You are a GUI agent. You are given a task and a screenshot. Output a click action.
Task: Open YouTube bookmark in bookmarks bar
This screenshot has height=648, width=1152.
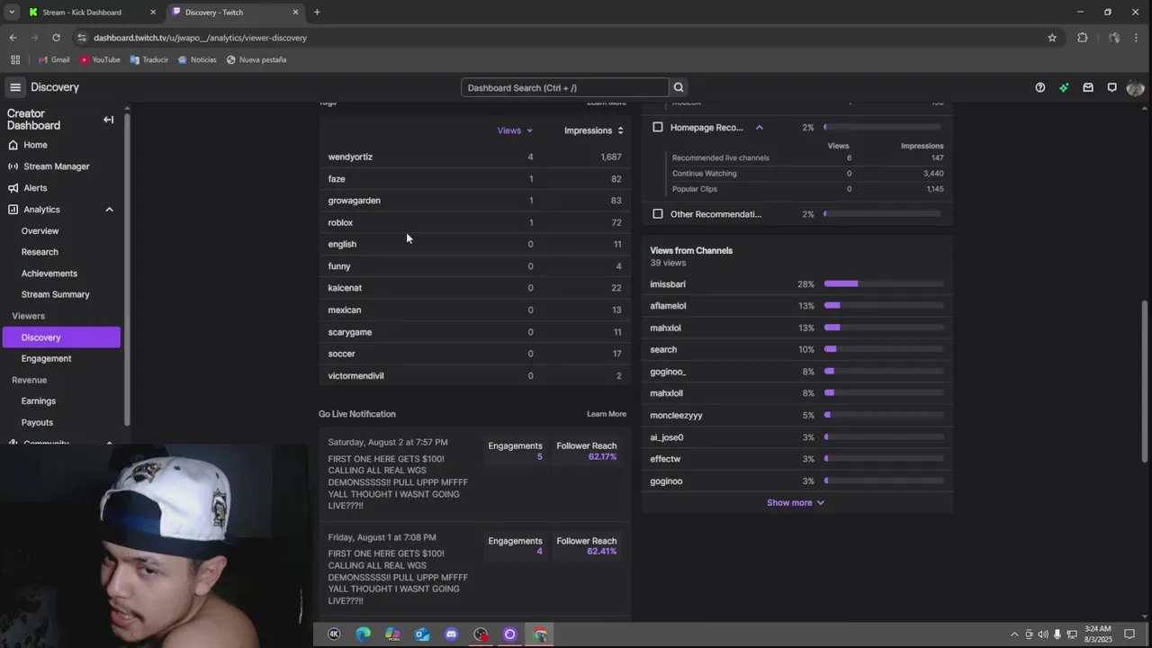click(100, 59)
